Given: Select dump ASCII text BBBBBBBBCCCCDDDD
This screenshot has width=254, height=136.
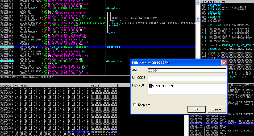Looking at the screenshot, I should 104,132.
